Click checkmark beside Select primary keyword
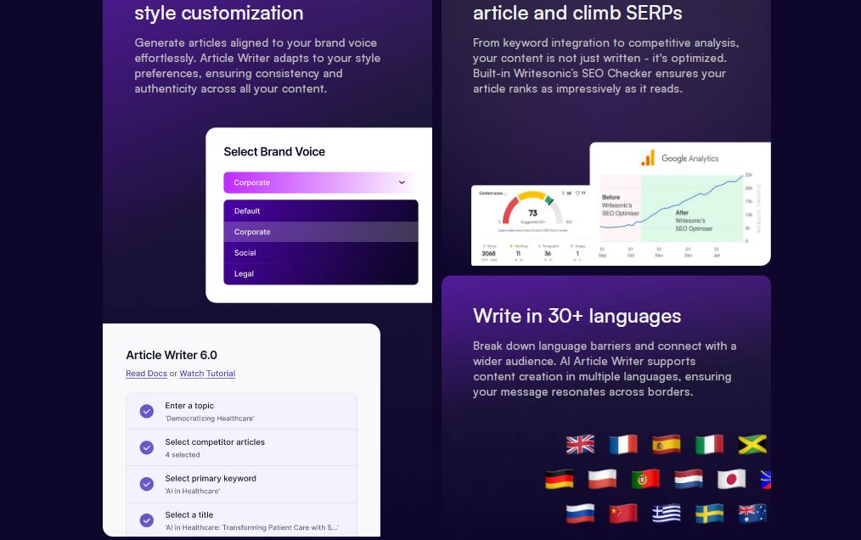This screenshot has height=540, width=861. coord(147,484)
